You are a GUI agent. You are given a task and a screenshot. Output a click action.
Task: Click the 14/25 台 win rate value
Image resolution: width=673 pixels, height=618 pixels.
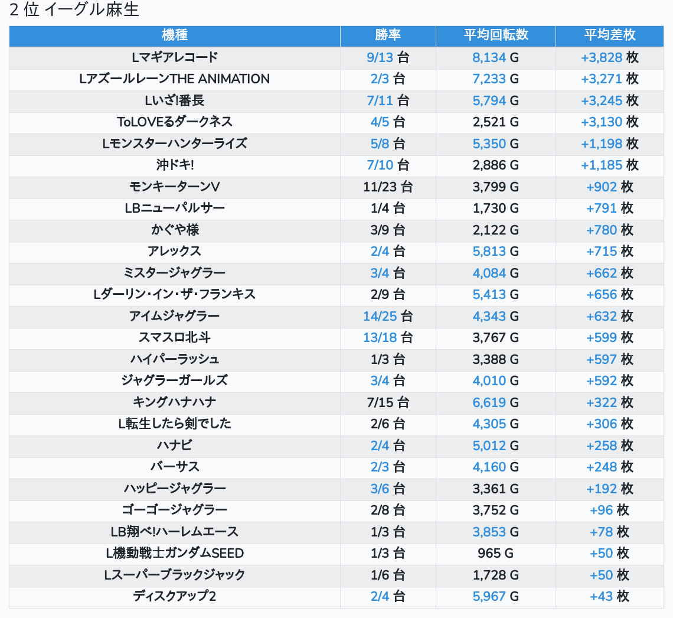coord(388,316)
